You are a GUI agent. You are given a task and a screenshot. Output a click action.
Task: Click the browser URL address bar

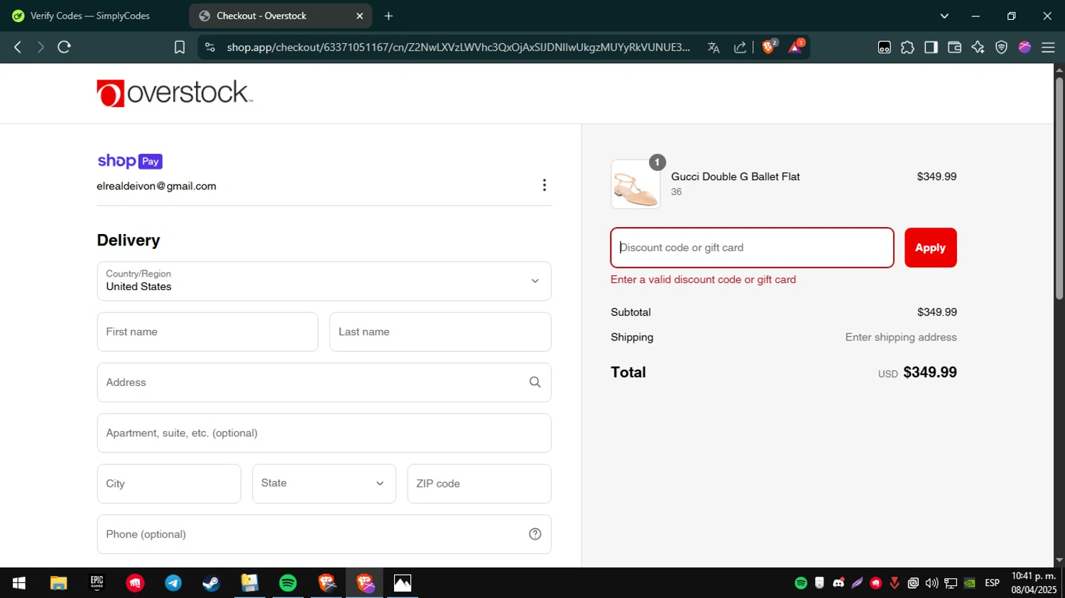click(x=458, y=48)
